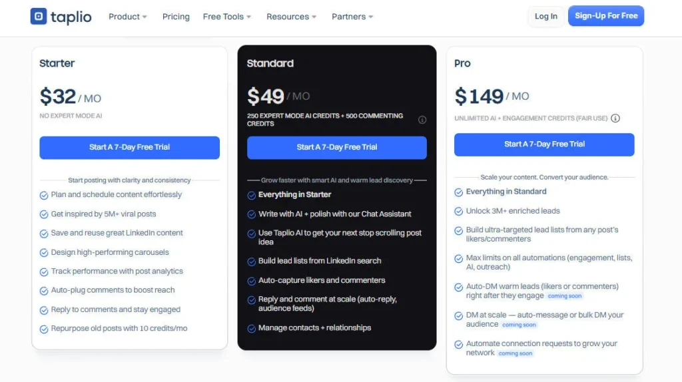Click the first coming soon badge in Pro
This screenshot has height=382, width=682.
[x=565, y=296]
